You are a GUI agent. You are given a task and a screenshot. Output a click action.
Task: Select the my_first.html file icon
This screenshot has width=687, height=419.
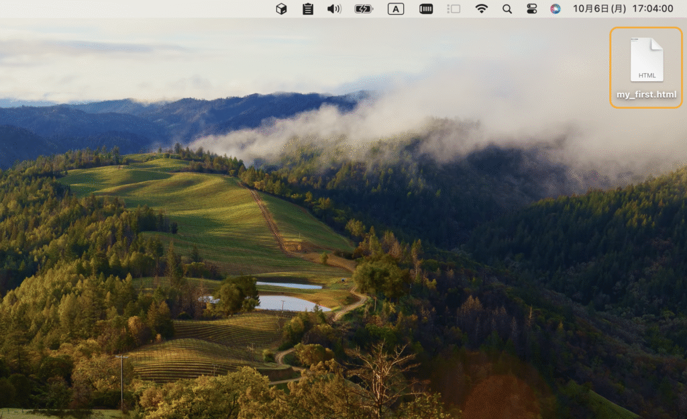[x=647, y=59]
